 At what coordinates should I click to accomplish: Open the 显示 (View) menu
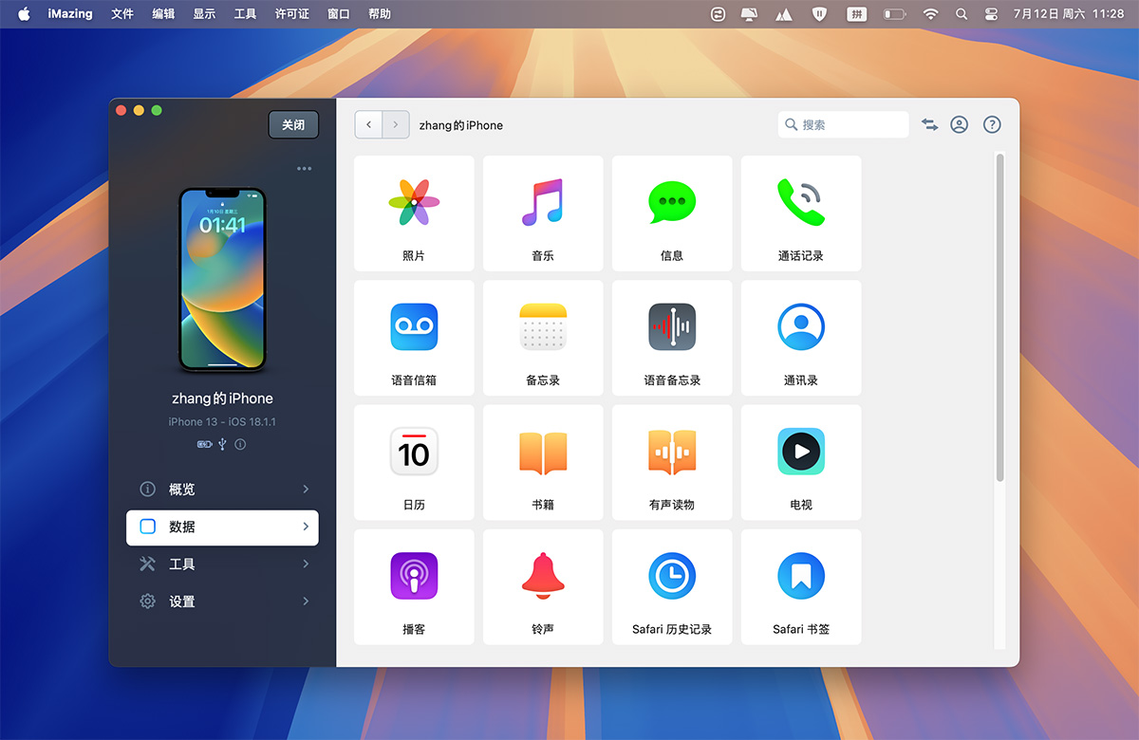point(204,14)
